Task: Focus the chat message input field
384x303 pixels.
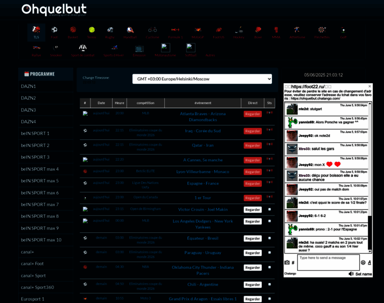Action: click(328, 263)
